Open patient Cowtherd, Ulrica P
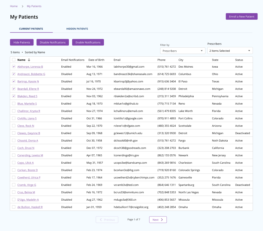The image size is (263, 231). (29, 177)
